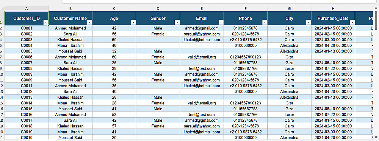Image resolution: width=379 pixels, height=141 pixels.
Task: Open the Email column filter dropdown
Action: [x=221, y=22]
